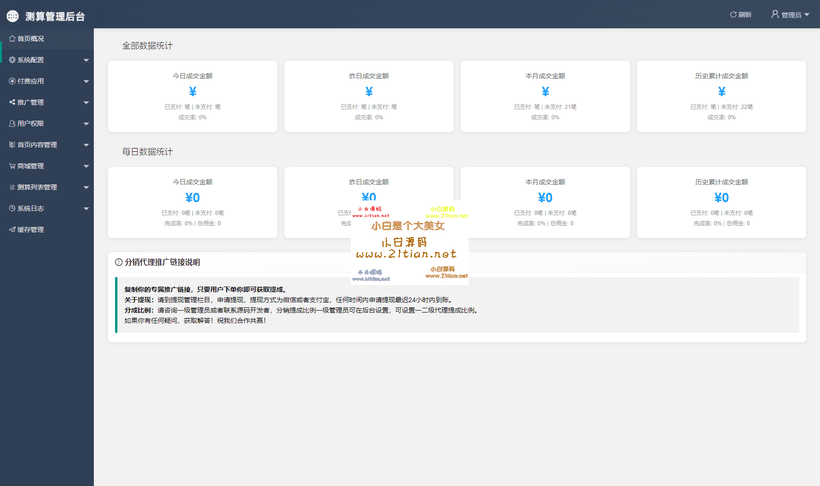The height and width of the screenshot is (486, 820).
Task: Click the refresh icon in top bar
Action: click(x=733, y=15)
